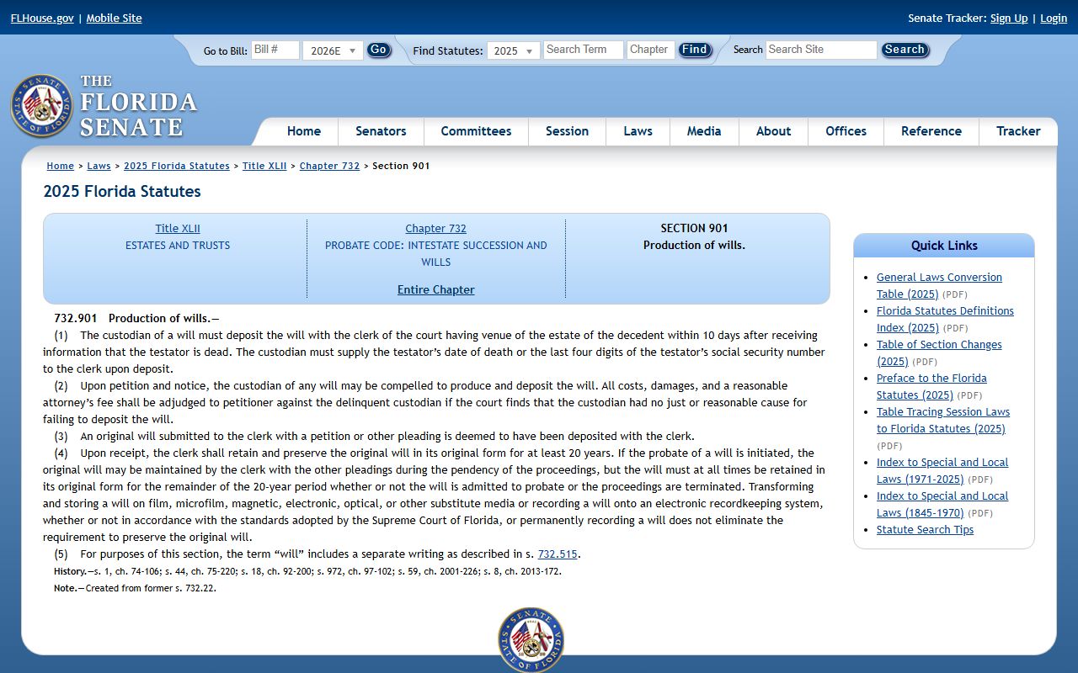The width and height of the screenshot is (1078, 673).
Task: Click the Login link
Action: coord(1054,18)
